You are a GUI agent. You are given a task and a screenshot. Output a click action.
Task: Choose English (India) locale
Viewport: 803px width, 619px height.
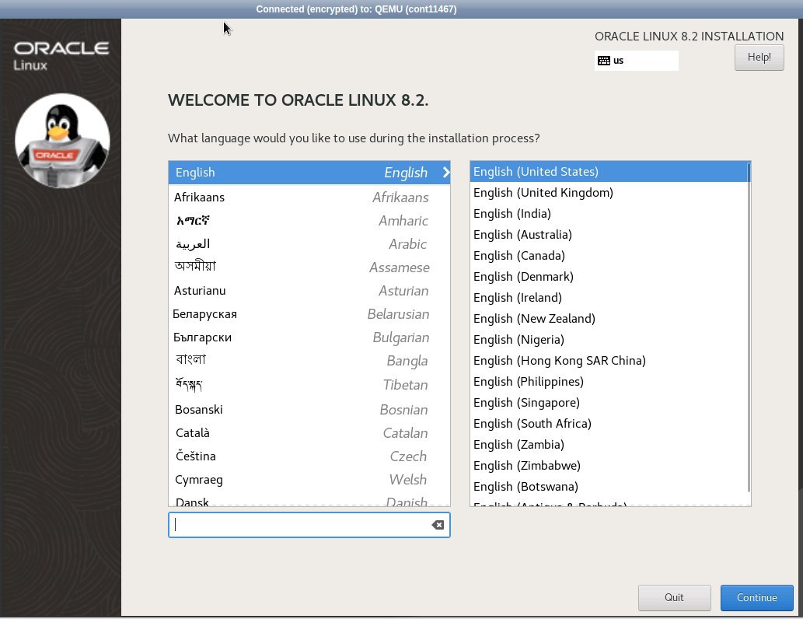pos(609,214)
